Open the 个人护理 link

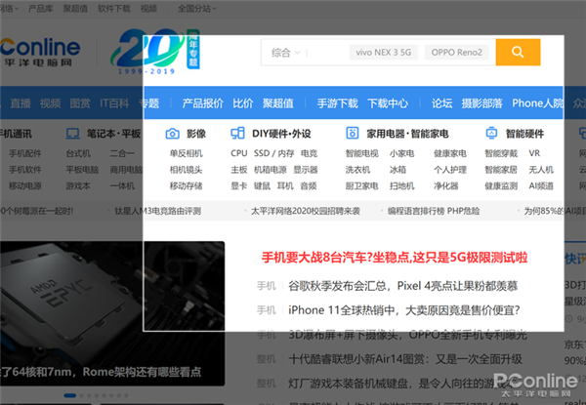450,170
